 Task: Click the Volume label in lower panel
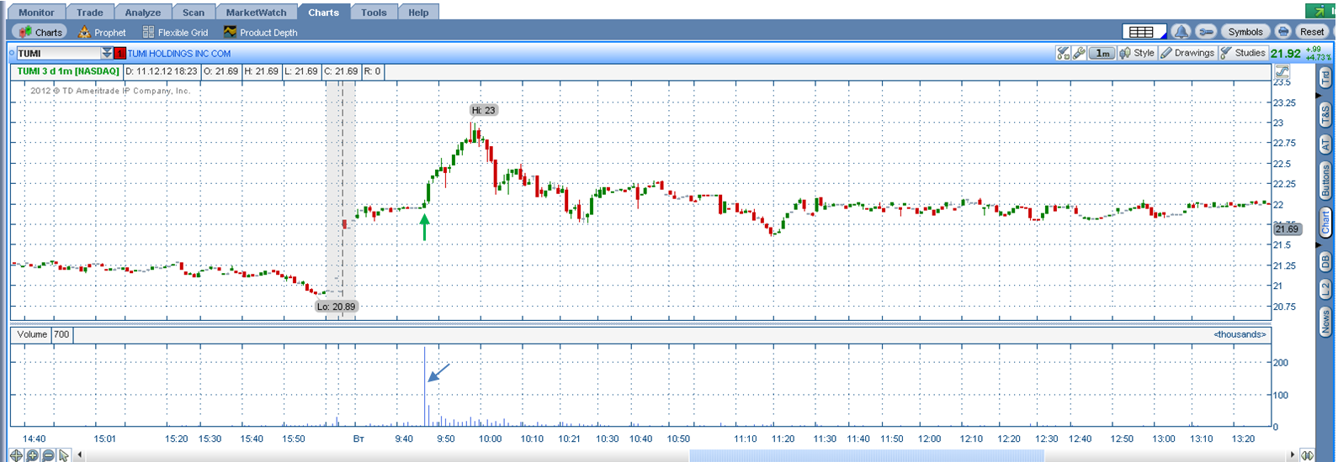tap(32, 334)
